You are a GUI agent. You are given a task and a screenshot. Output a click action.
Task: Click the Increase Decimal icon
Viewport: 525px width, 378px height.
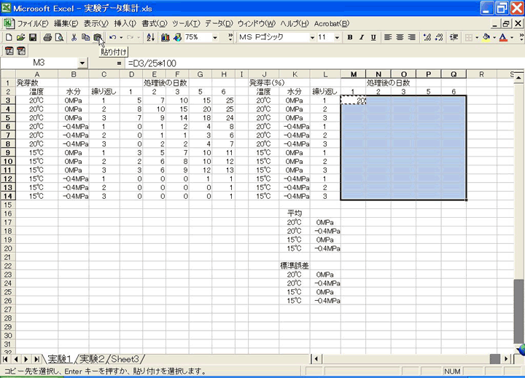pyautogui.click(x=427, y=37)
